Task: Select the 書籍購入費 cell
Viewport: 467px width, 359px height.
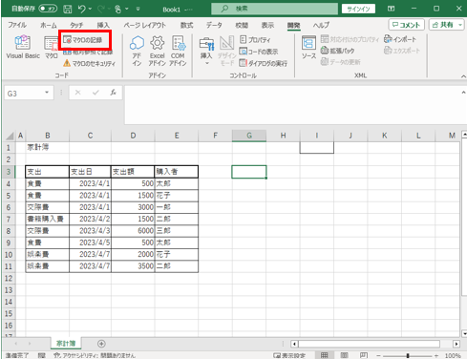Action: [47, 219]
